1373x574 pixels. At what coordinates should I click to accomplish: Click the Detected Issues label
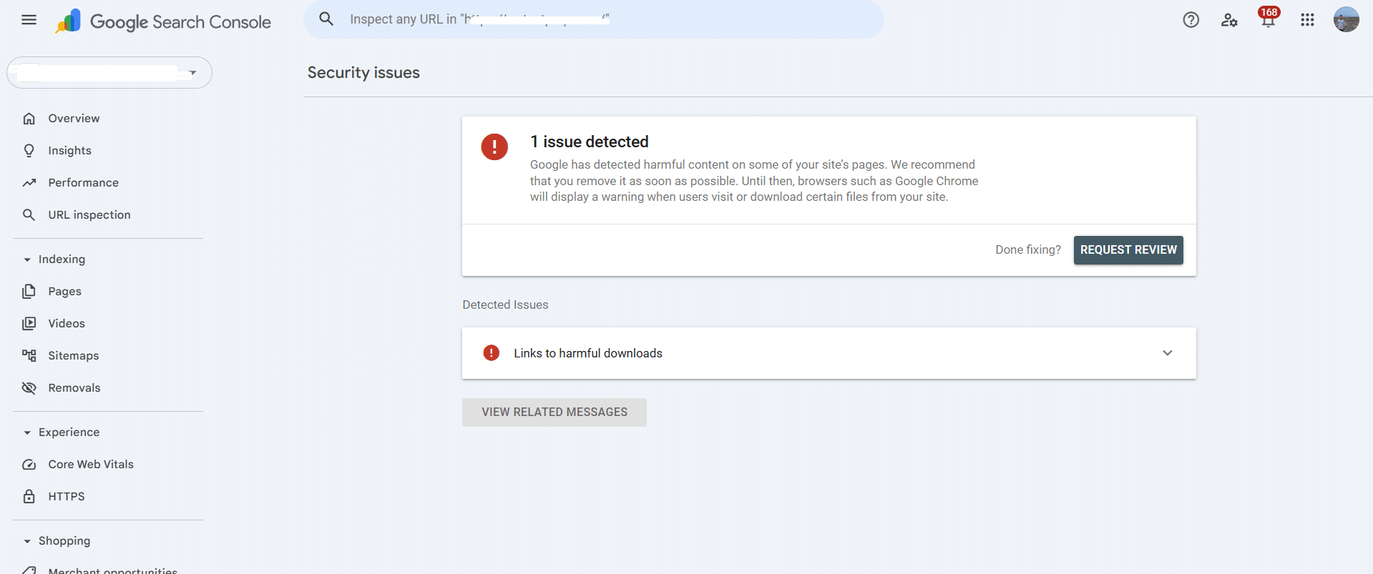tap(505, 305)
